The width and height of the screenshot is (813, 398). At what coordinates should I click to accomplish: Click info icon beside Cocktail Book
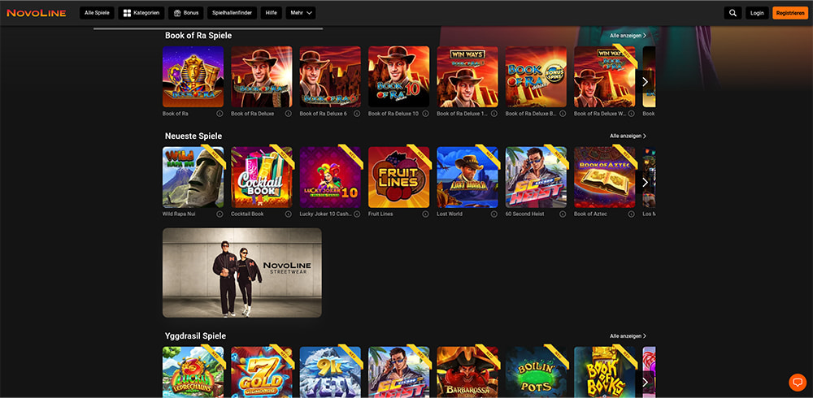(x=289, y=214)
